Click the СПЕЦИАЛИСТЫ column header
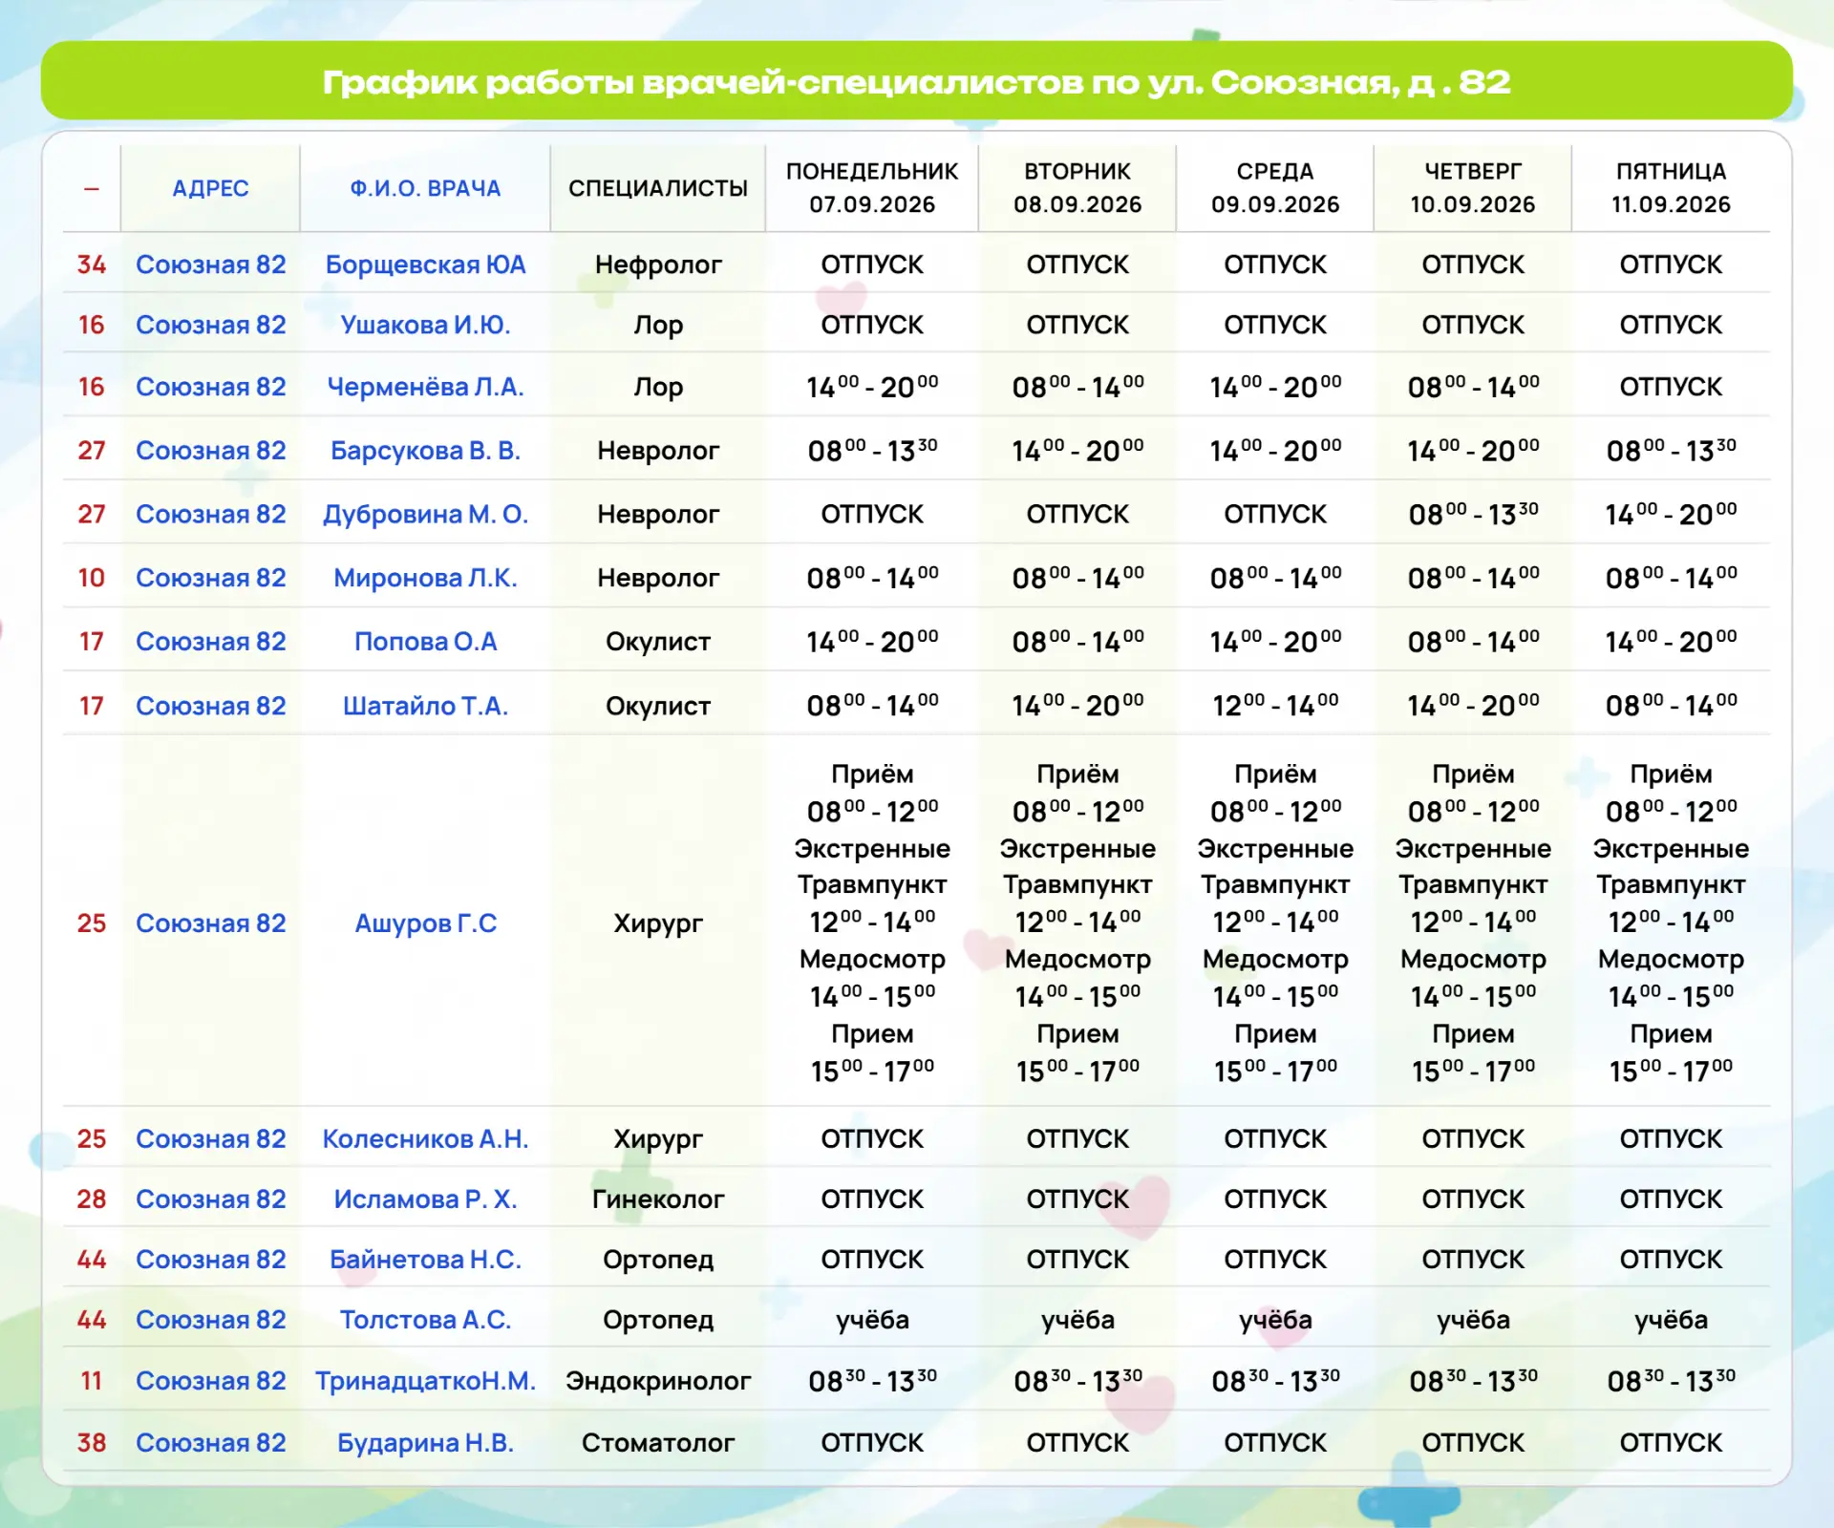 [x=658, y=188]
